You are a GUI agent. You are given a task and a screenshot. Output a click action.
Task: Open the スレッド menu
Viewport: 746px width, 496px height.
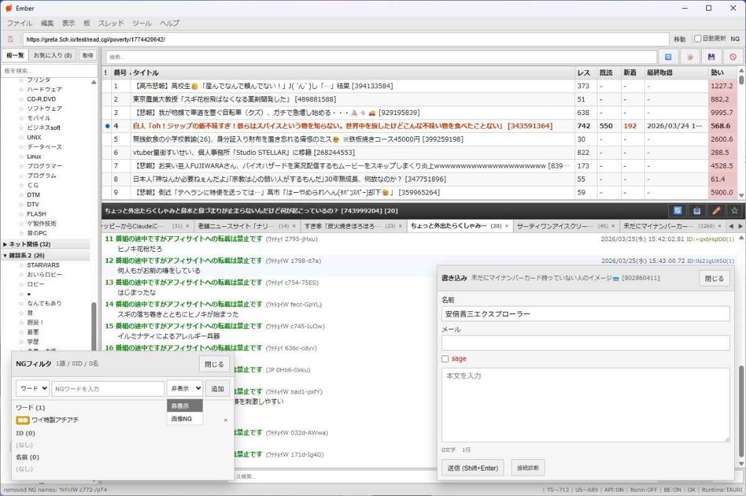[111, 23]
